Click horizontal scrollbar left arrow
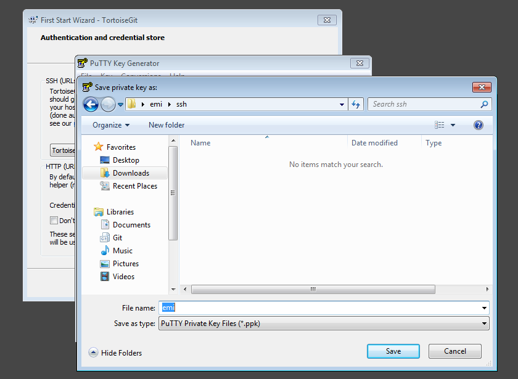The width and height of the screenshot is (518, 379). [x=185, y=289]
